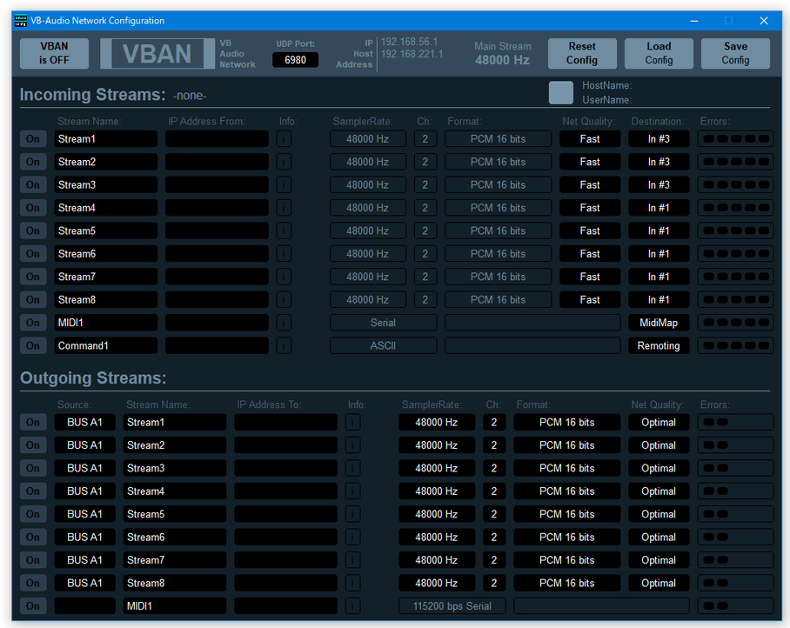Toggle VBAN is OFF switch

[x=55, y=53]
